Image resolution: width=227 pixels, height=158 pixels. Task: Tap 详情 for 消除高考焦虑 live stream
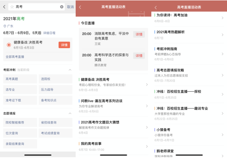139,34
